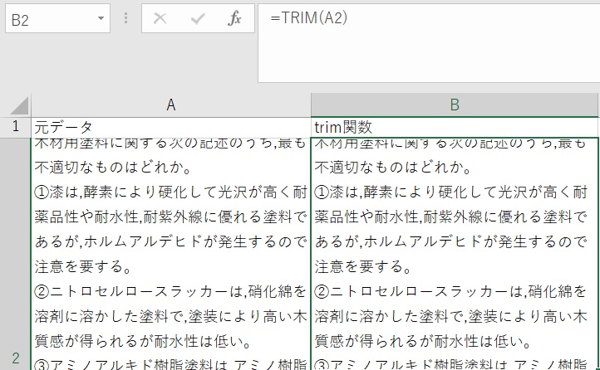Screen dimensions: 600x370
Task: Open Insert Function via fx icon
Action: (x=234, y=18)
